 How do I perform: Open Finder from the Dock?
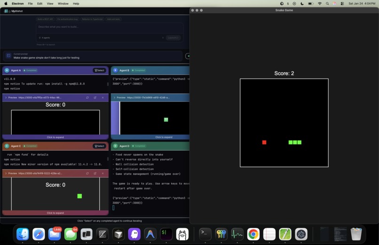(x=23, y=234)
